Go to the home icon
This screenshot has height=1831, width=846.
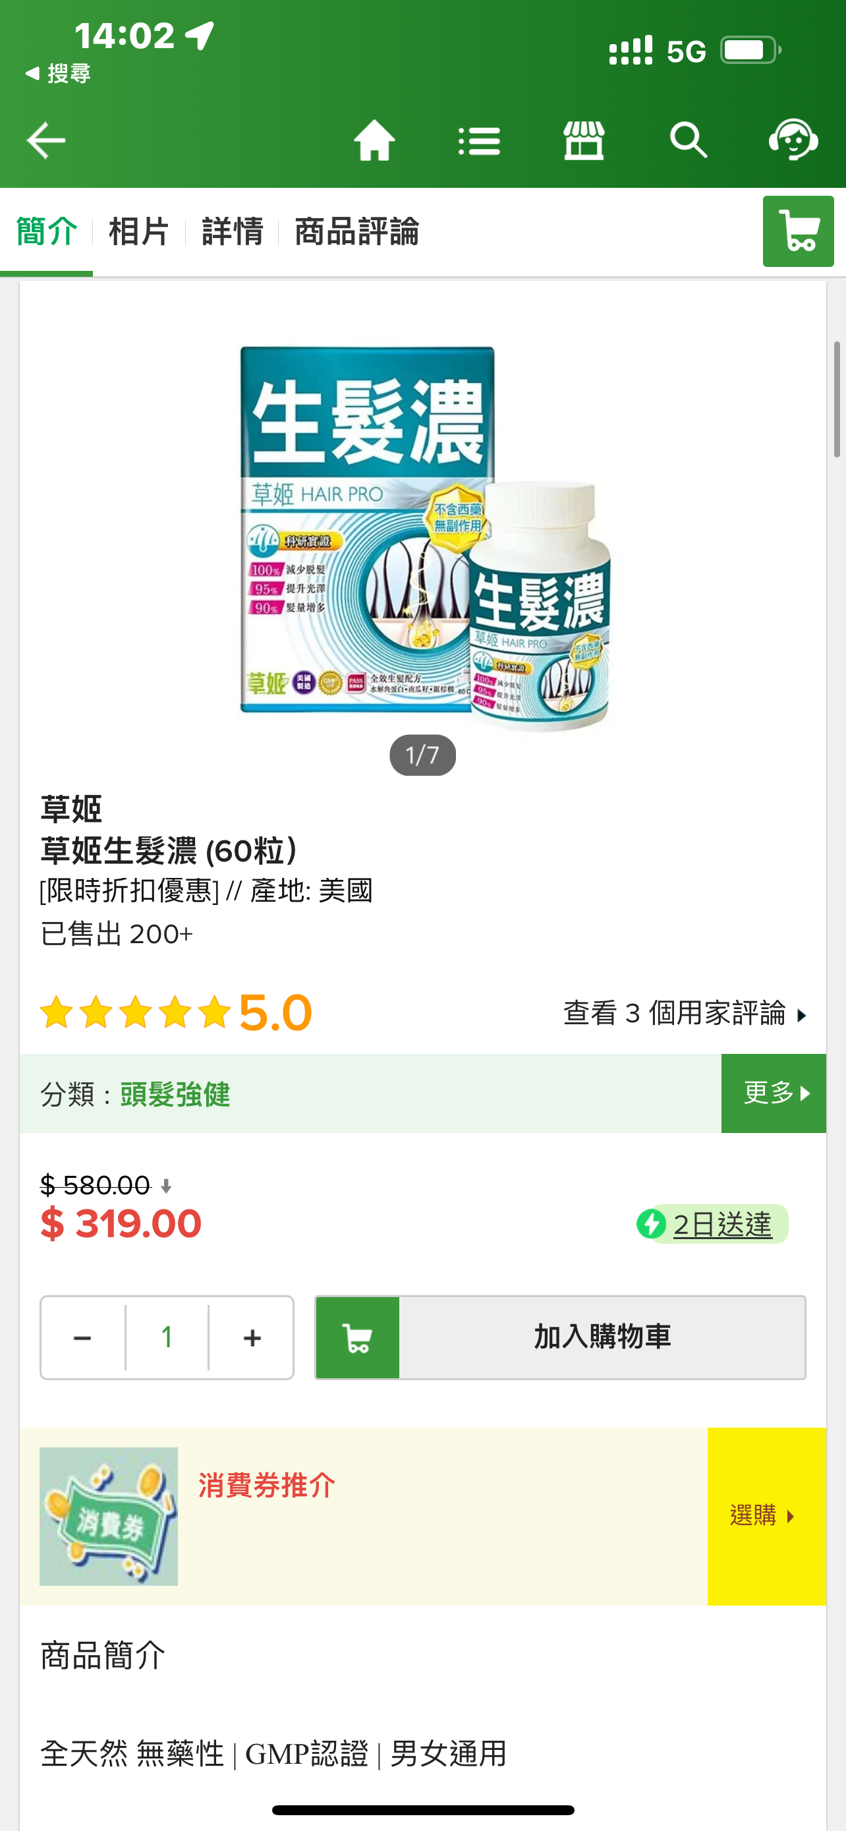(374, 140)
